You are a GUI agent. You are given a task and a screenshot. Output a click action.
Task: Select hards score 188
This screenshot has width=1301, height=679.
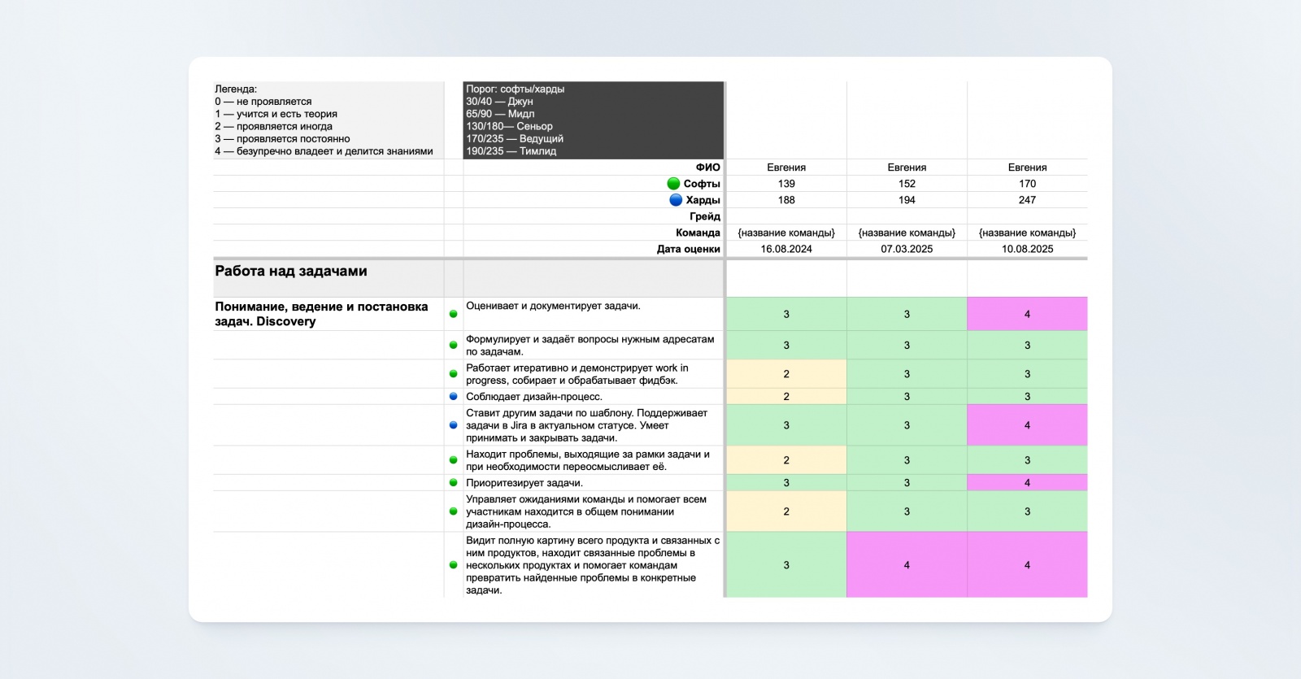tap(786, 200)
